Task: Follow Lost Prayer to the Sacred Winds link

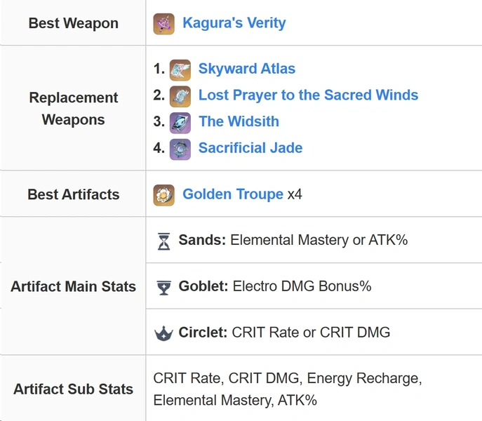Action: 308,95
